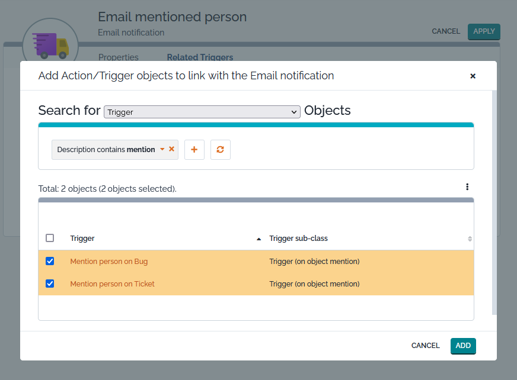Viewport: 517px width, 380px height.
Task: Uncheck Mention person on Ticket
Action: coord(50,284)
